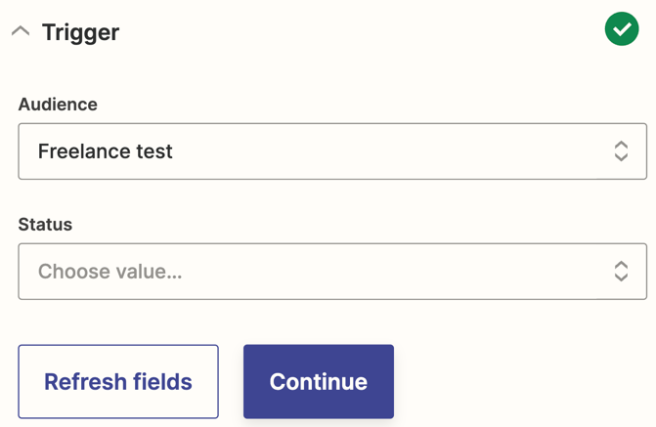
Task: Click the Audience field up-down arrows
Action: click(x=621, y=151)
